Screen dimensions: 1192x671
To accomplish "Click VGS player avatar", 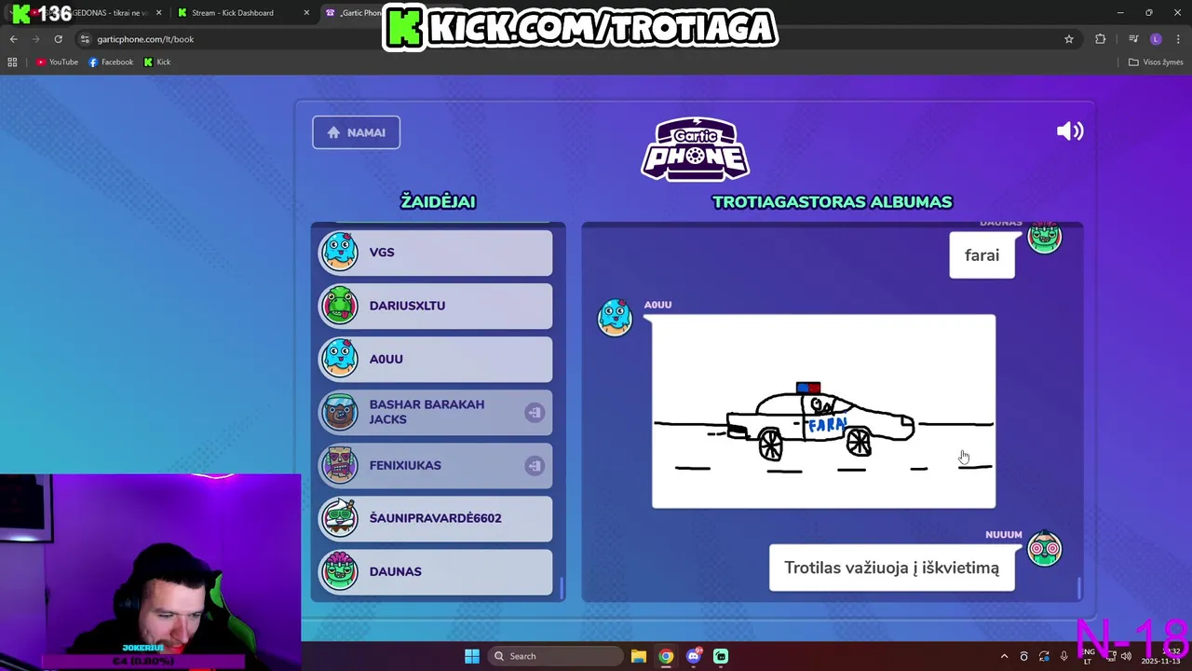I will [x=339, y=252].
